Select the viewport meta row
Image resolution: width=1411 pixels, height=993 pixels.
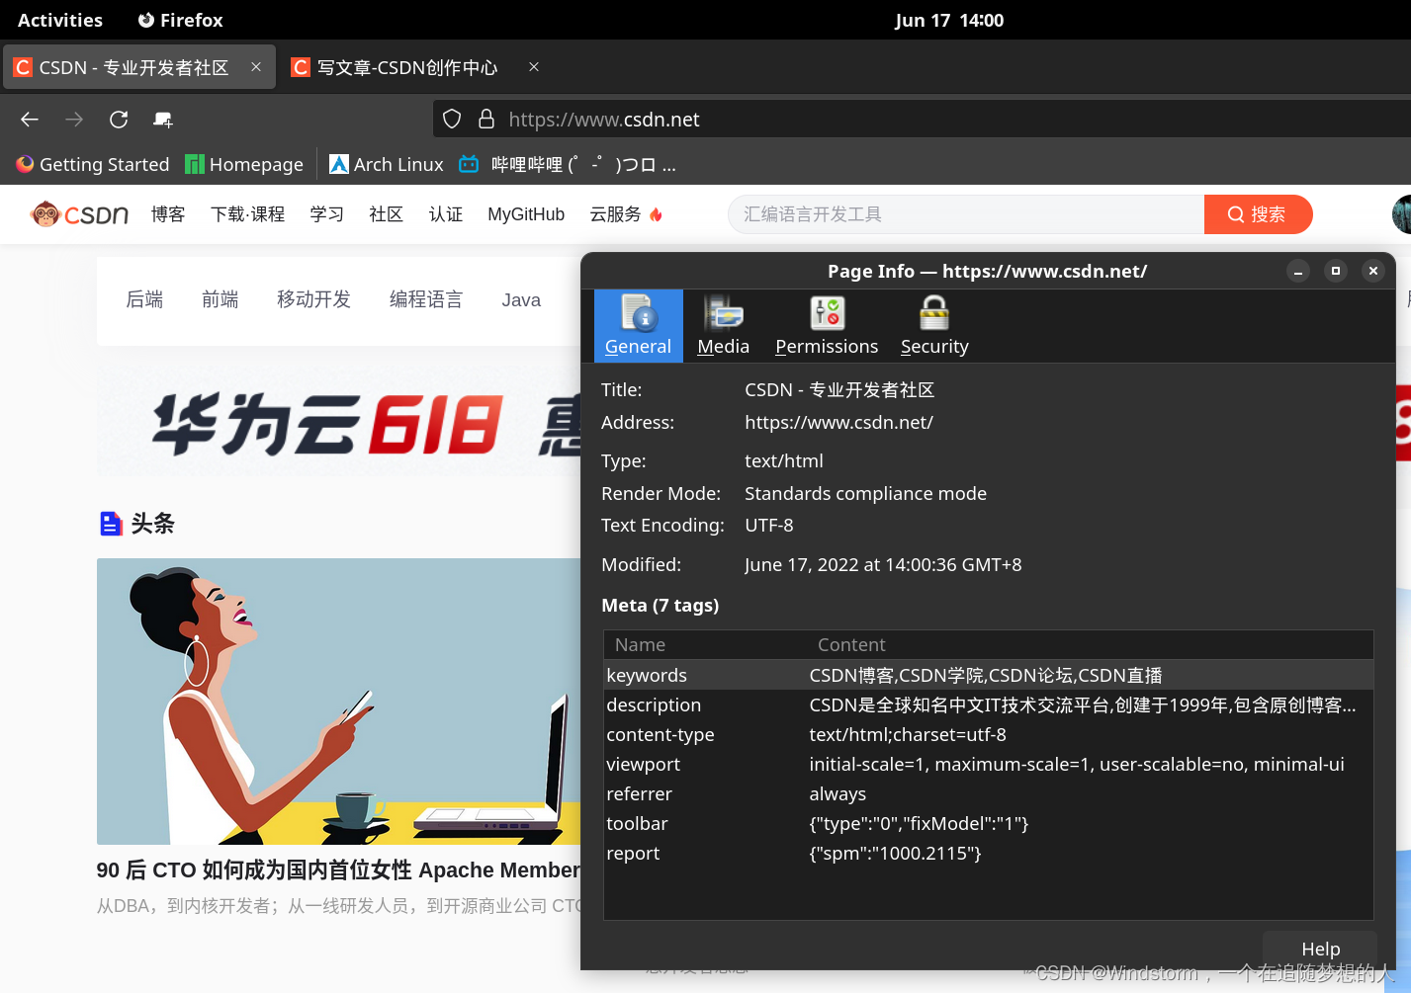pyautogui.click(x=988, y=764)
